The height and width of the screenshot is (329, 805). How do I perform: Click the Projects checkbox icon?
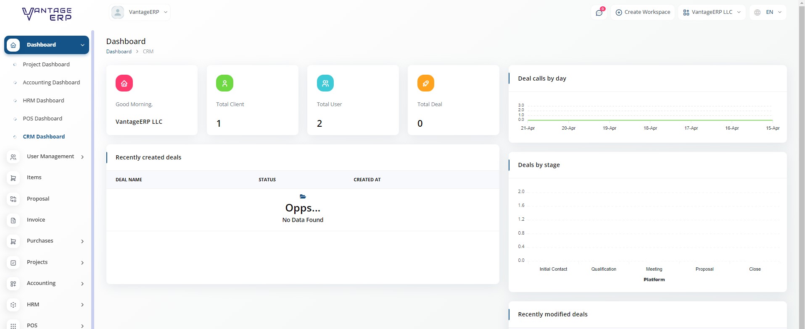[x=13, y=263]
